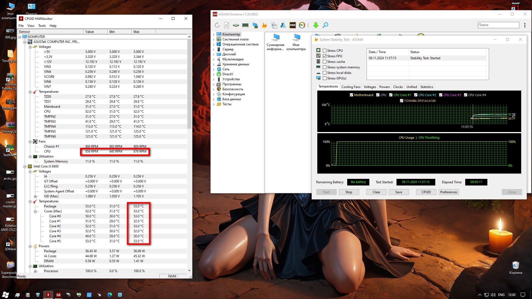Expand VID (Max) voltage entry
This screenshot has width=532, height=299.
tap(35, 196)
